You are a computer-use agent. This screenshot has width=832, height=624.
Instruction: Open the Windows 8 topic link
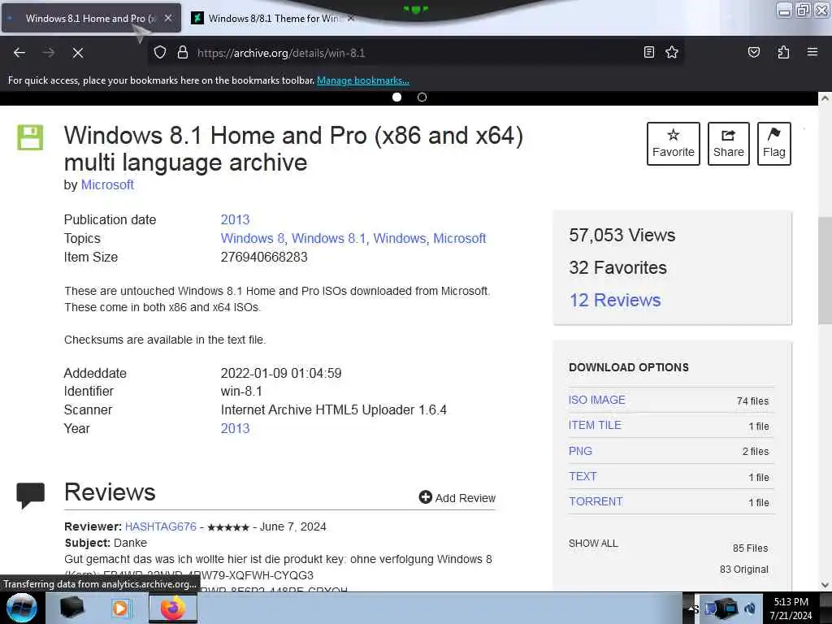coord(253,238)
